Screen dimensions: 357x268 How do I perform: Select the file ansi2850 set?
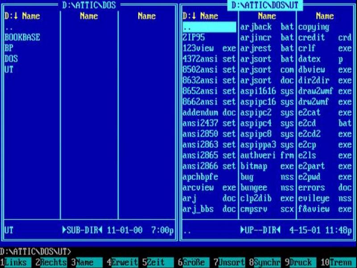point(209,134)
